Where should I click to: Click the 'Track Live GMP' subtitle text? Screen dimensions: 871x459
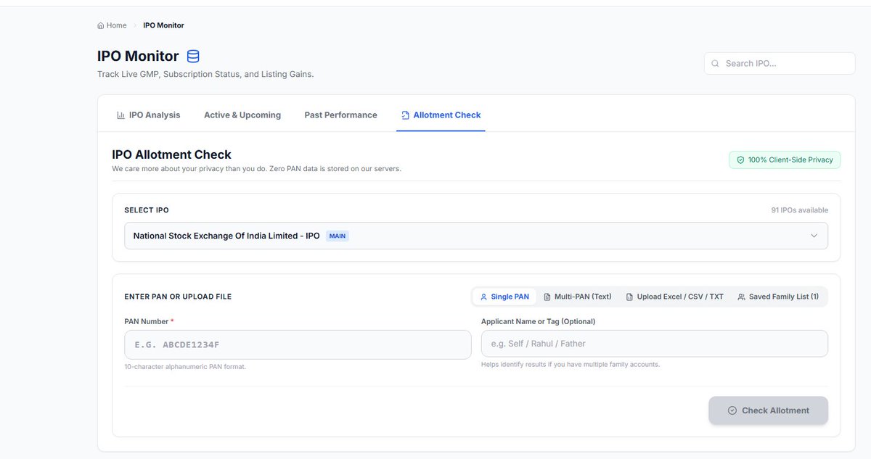205,74
